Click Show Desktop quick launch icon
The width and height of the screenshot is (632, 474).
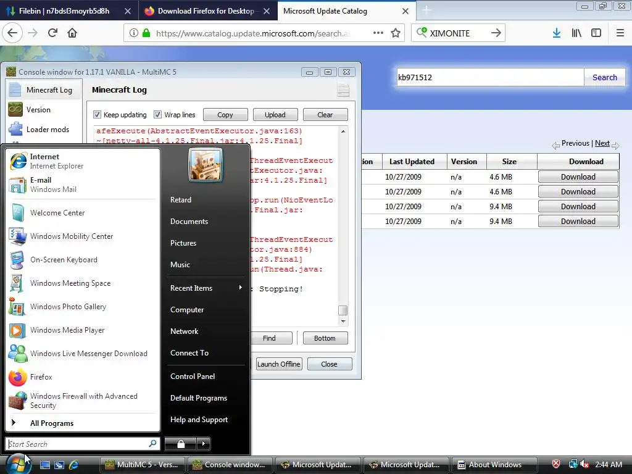click(44, 465)
